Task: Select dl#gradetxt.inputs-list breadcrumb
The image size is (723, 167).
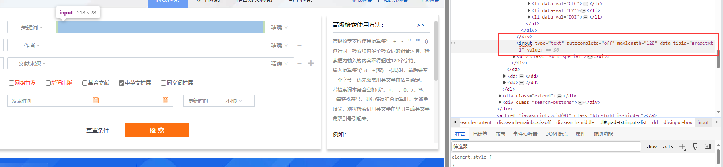Action: pyautogui.click(x=623, y=122)
